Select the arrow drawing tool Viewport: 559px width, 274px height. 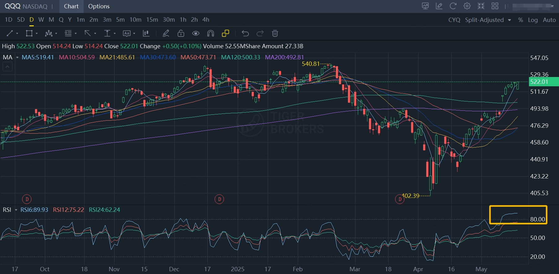pos(88,33)
